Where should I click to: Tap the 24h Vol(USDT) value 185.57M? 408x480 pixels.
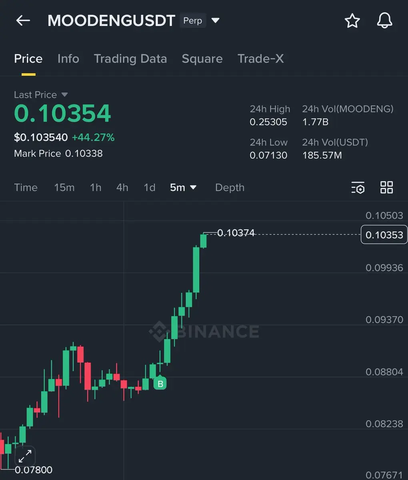click(x=322, y=155)
